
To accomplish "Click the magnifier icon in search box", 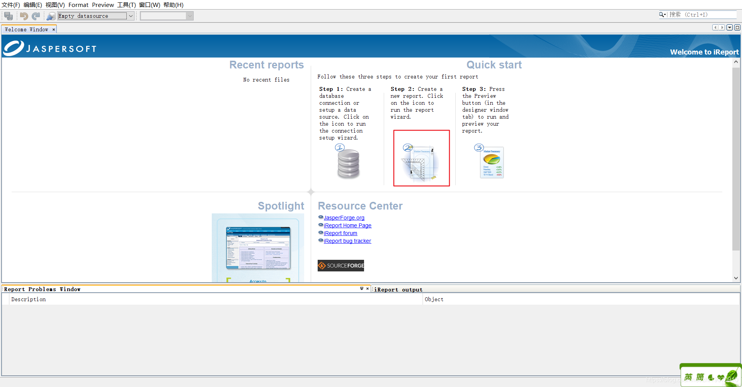I will pyautogui.click(x=662, y=15).
